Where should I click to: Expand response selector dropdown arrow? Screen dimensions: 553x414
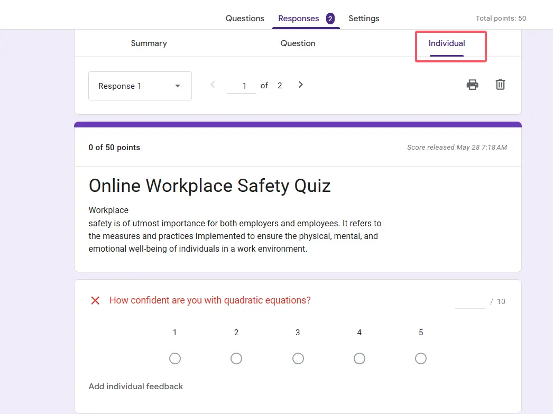[178, 86]
